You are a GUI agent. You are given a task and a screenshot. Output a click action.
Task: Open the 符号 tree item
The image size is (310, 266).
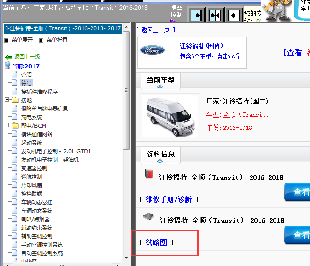26,83
